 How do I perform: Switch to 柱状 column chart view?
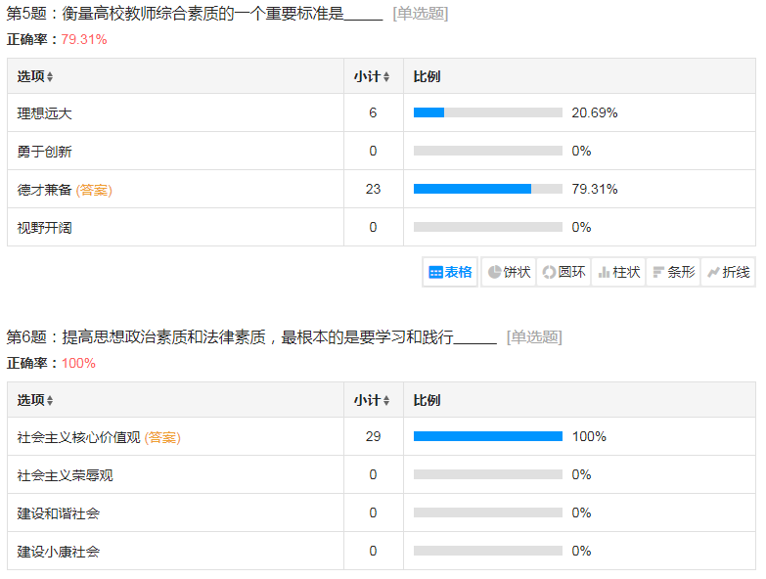[618, 272]
